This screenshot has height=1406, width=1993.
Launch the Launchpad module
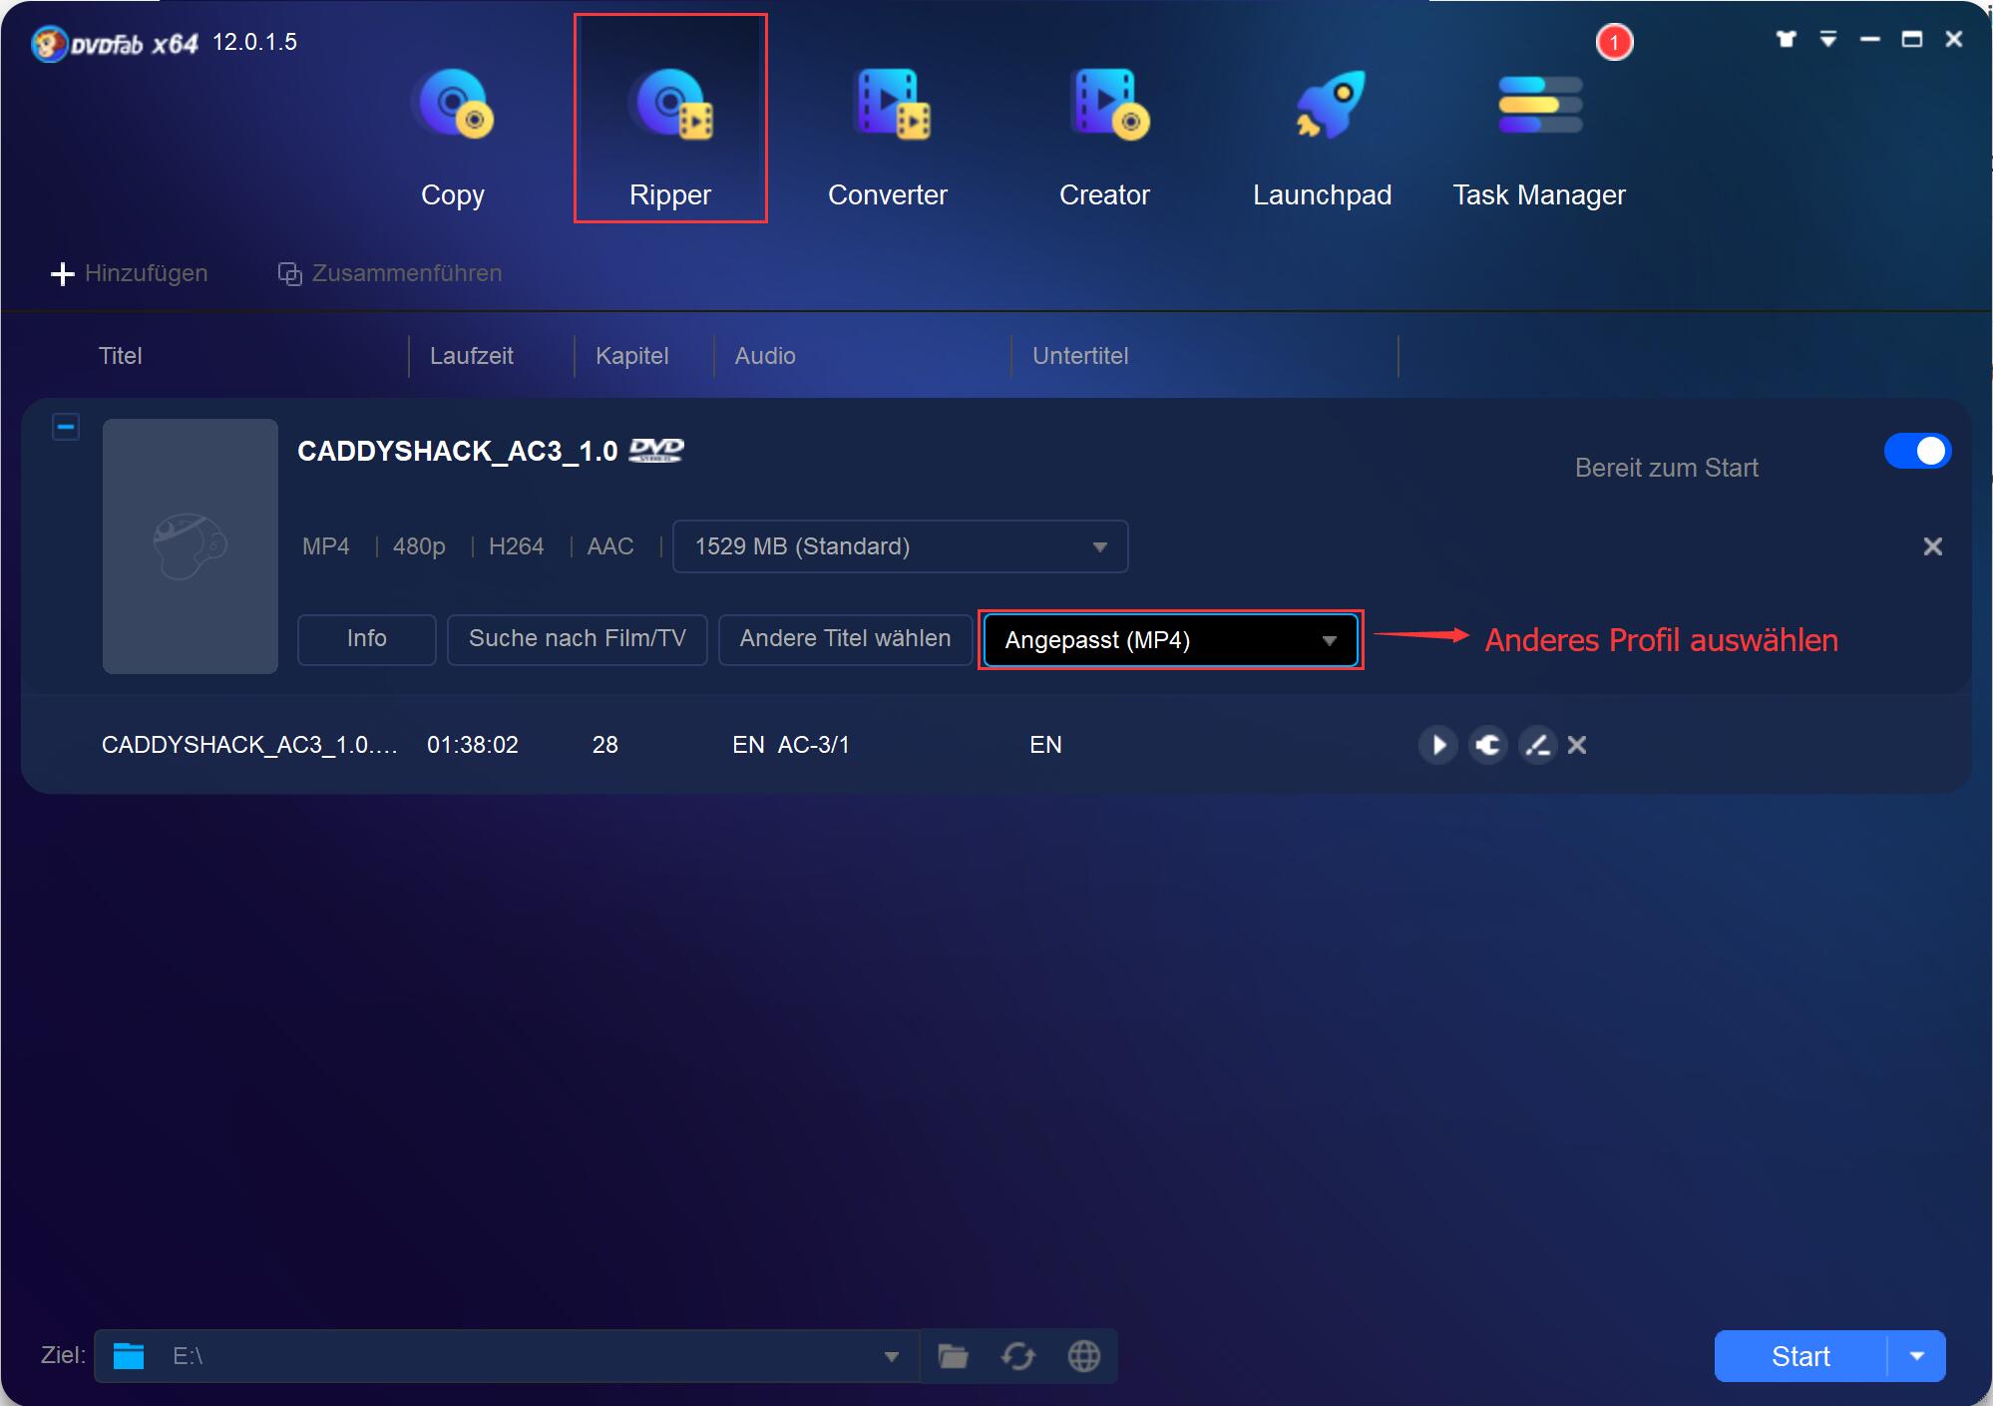tap(1323, 130)
